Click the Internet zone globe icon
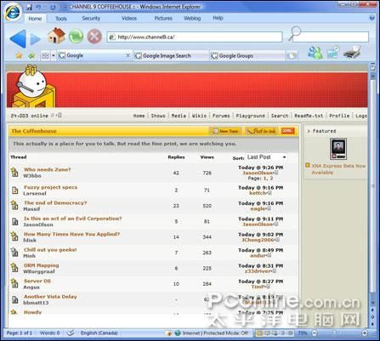Image resolution: width=380 pixels, height=341 pixels. point(178,333)
